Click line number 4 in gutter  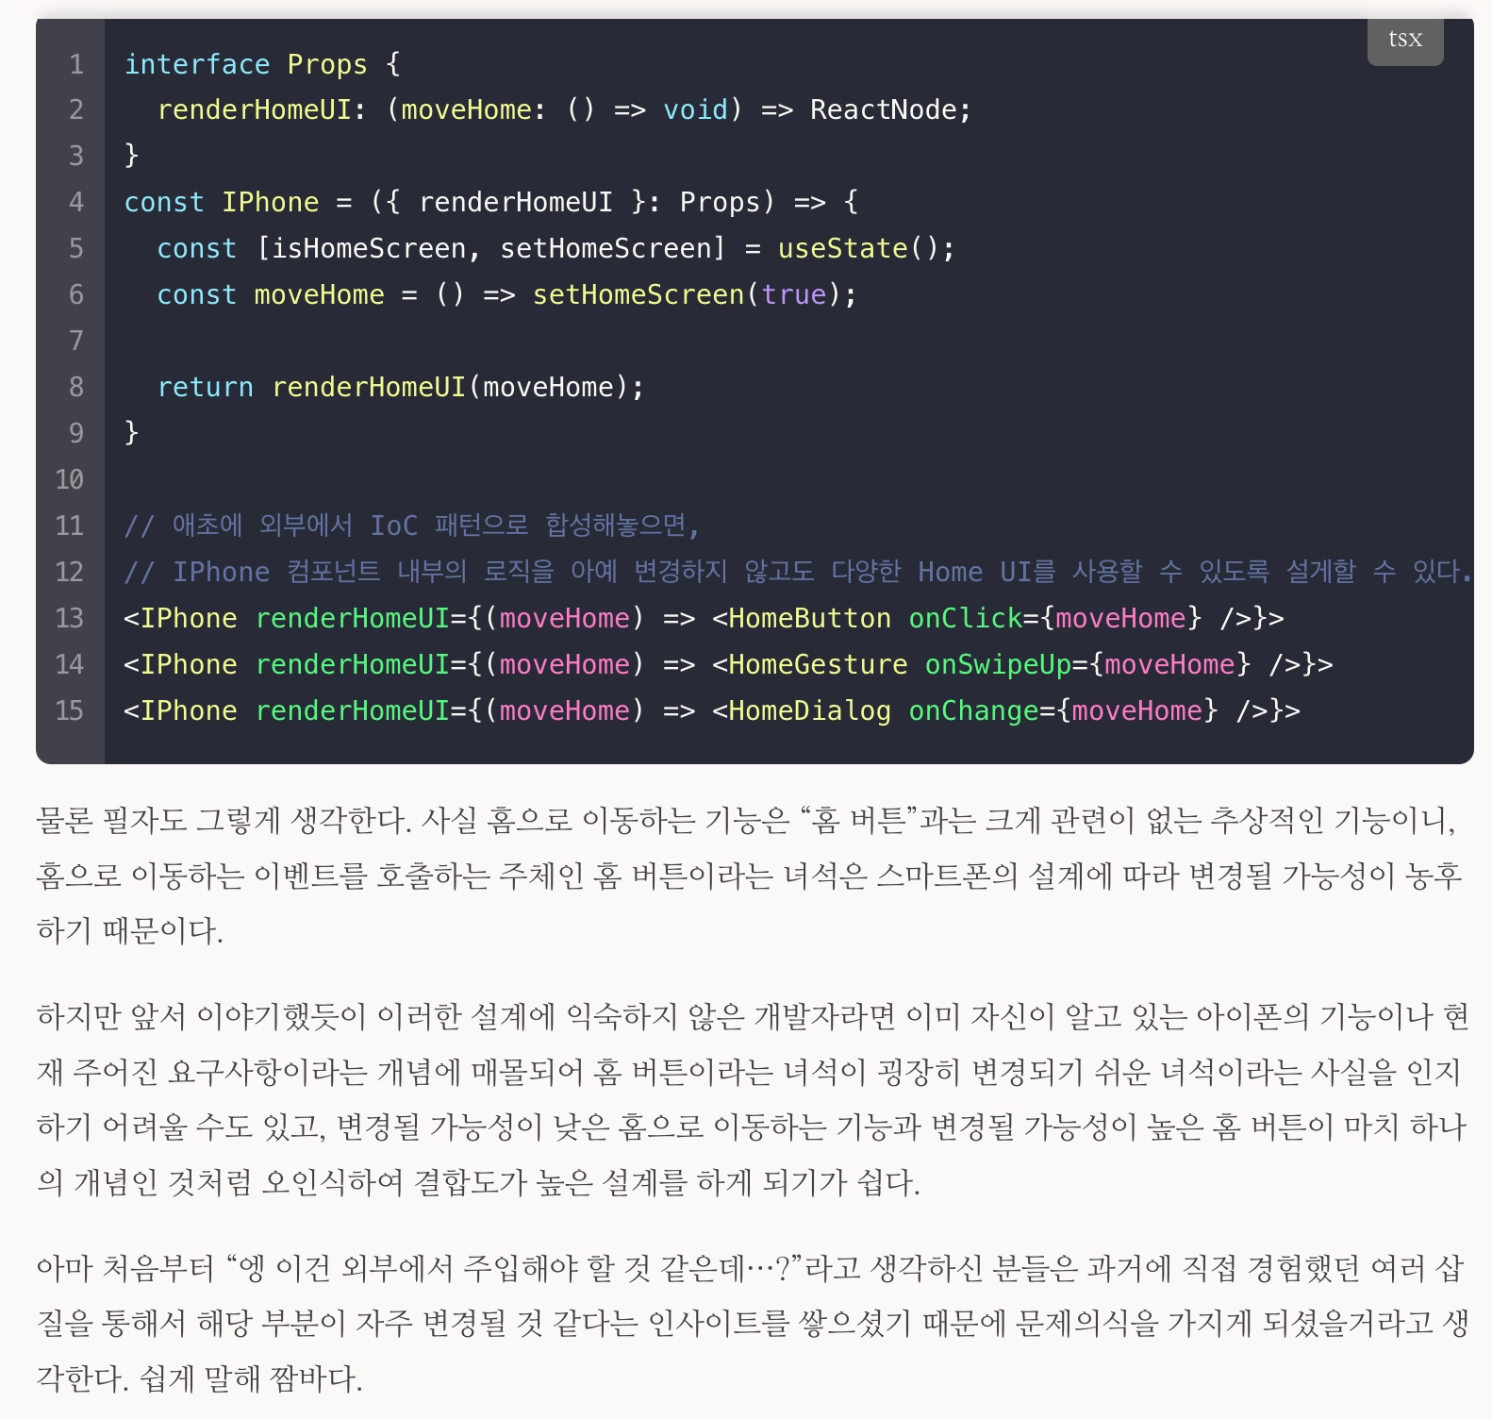tap(76, 202)
